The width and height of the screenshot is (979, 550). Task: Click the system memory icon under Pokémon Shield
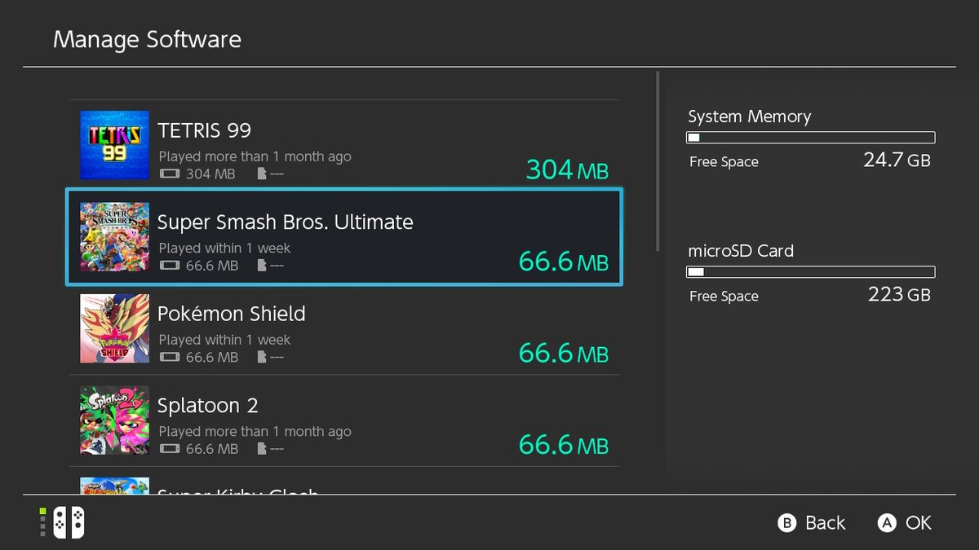point(169,358)
